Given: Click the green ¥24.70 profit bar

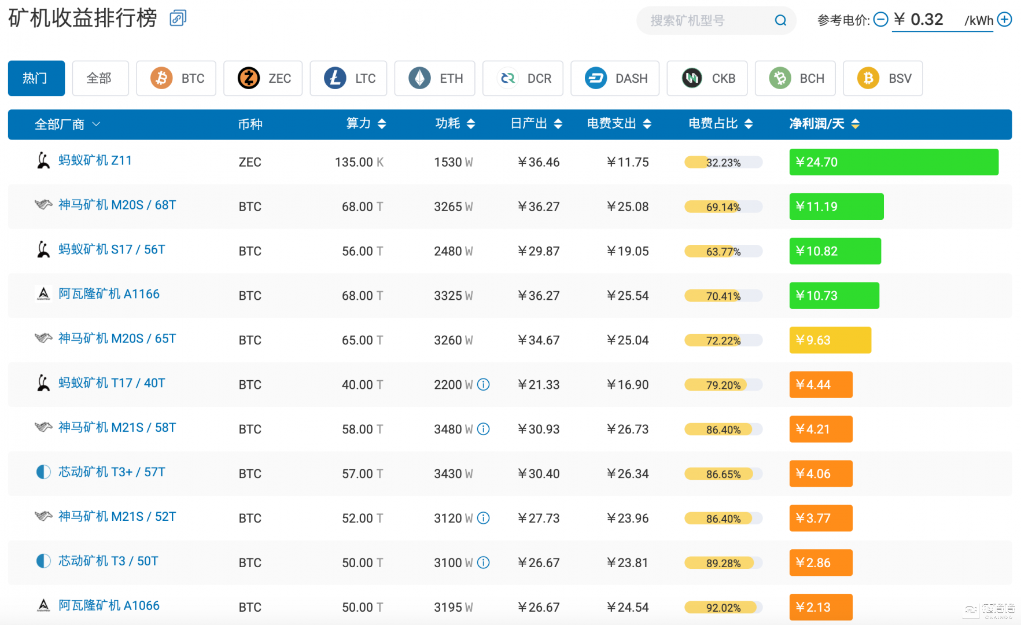Looking at the screenshot, I should pos(894,162).
